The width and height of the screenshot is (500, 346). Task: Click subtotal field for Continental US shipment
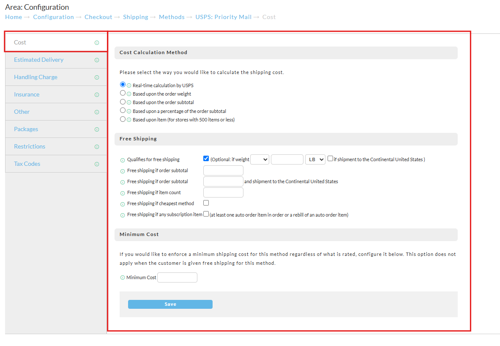point(223,181)
